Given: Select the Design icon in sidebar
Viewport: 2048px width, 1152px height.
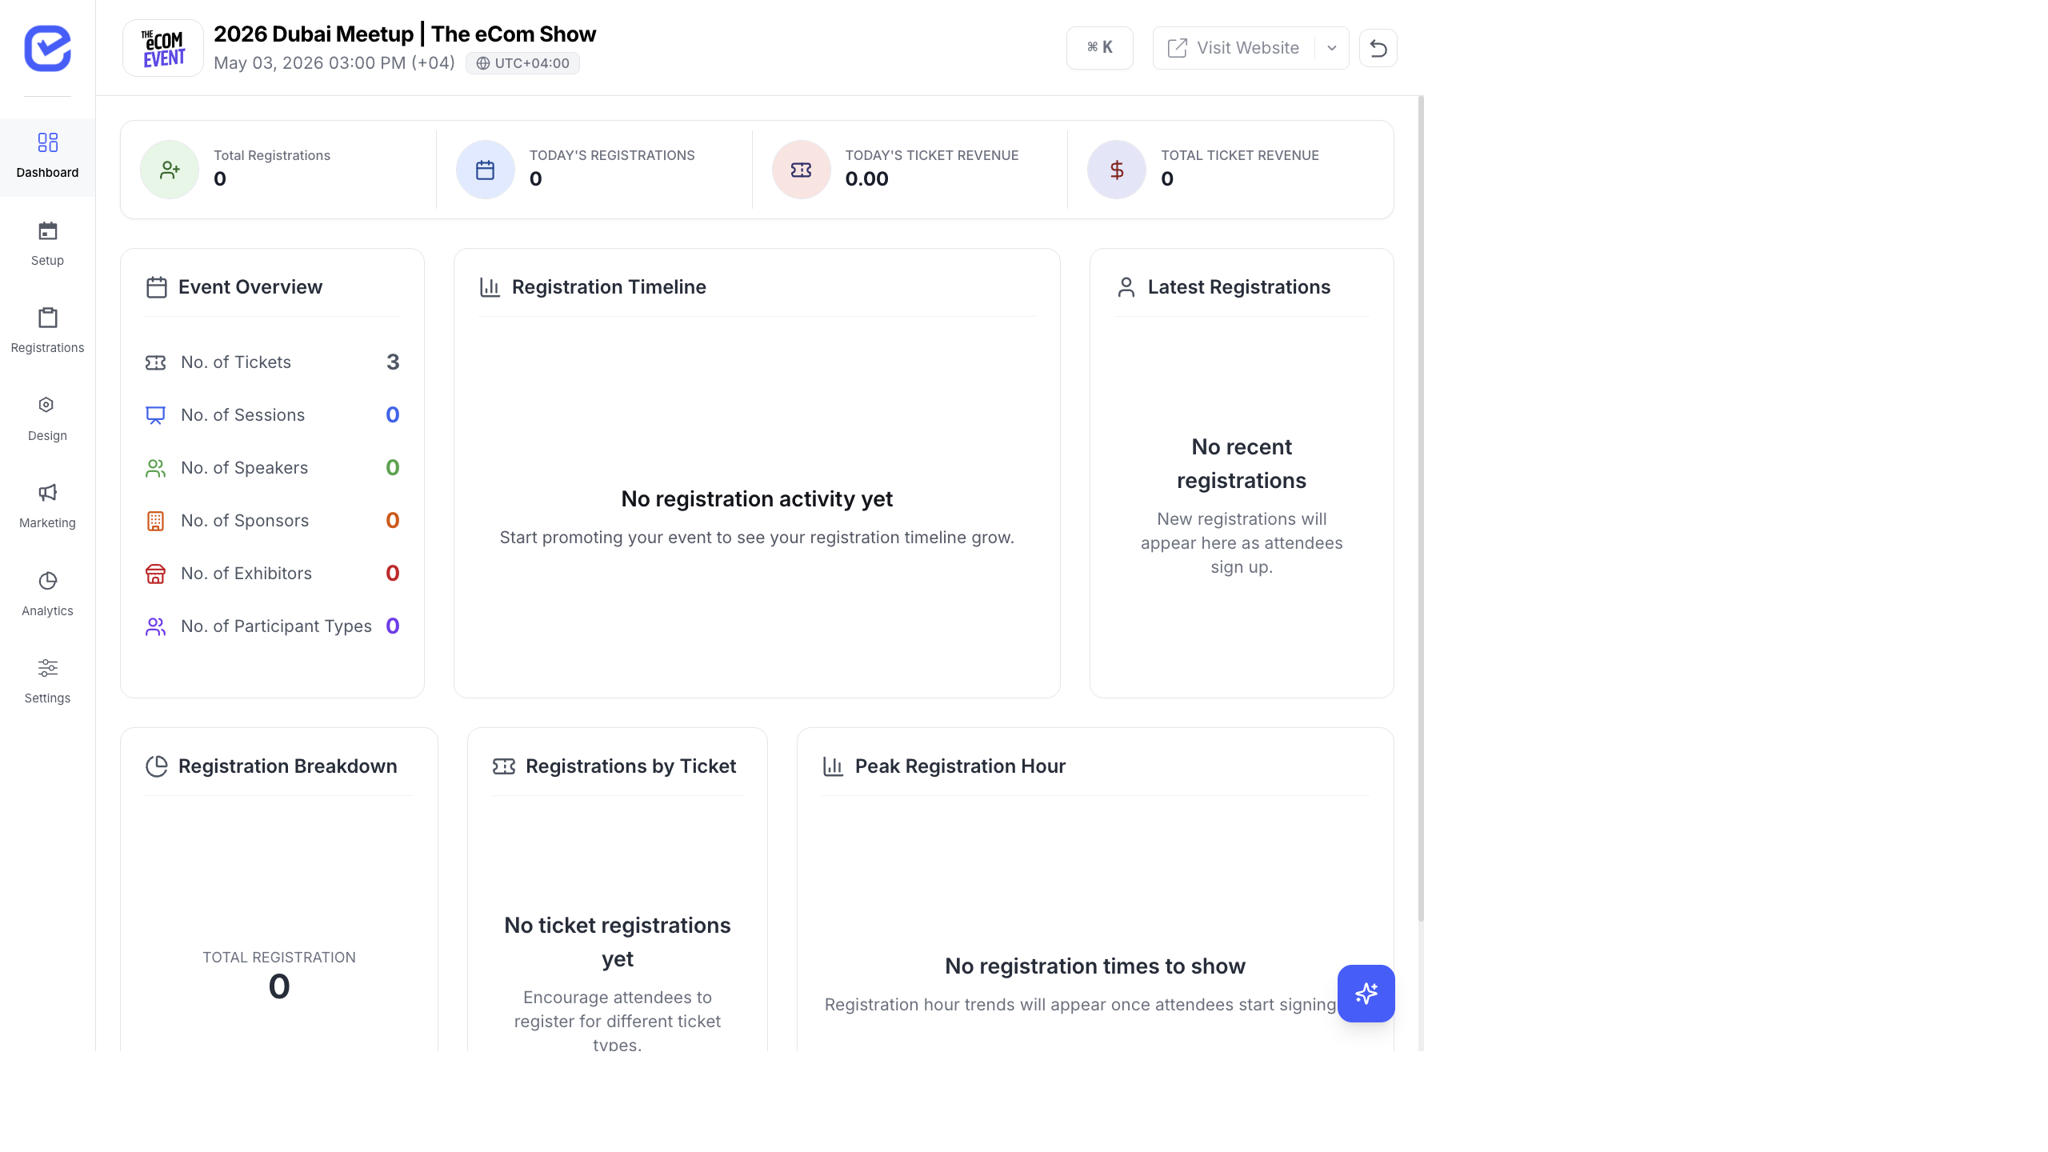Looking at the screenshot, I should point(47,406).
